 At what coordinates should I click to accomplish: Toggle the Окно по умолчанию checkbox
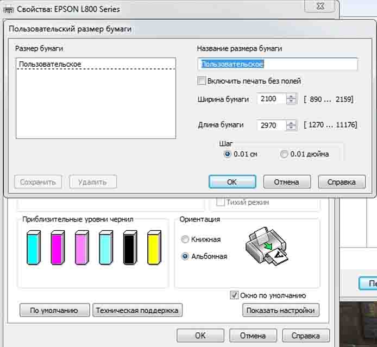[234, 295]
